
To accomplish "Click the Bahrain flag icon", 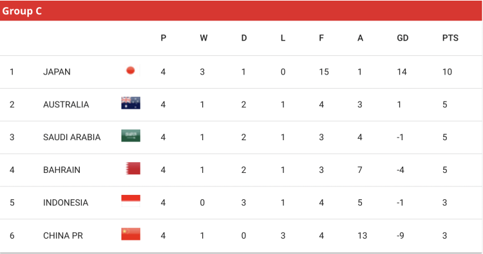I will (x=133, y=168).
